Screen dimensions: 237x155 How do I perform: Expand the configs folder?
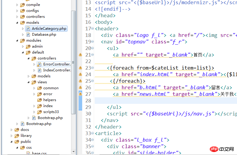click(x=17, y=11)
